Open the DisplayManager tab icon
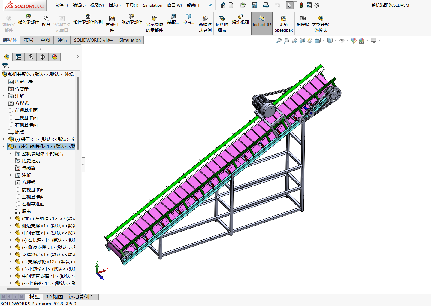This screenshot has width=431, height=306. (55, 57)
